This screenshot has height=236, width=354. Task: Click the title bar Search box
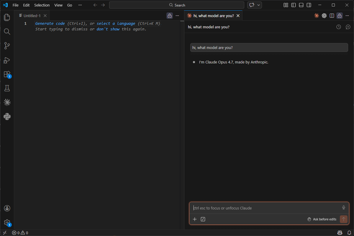pyautogui.click(x=177, y=5)
